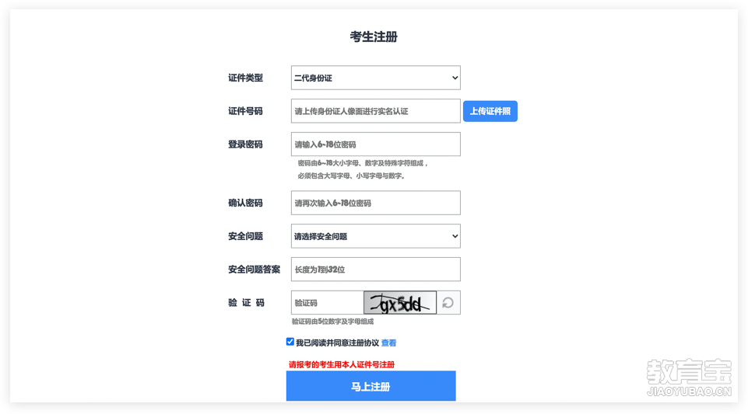Expand the 安全问题 dropdown list
Screen dimensions: 748x414
375,236
